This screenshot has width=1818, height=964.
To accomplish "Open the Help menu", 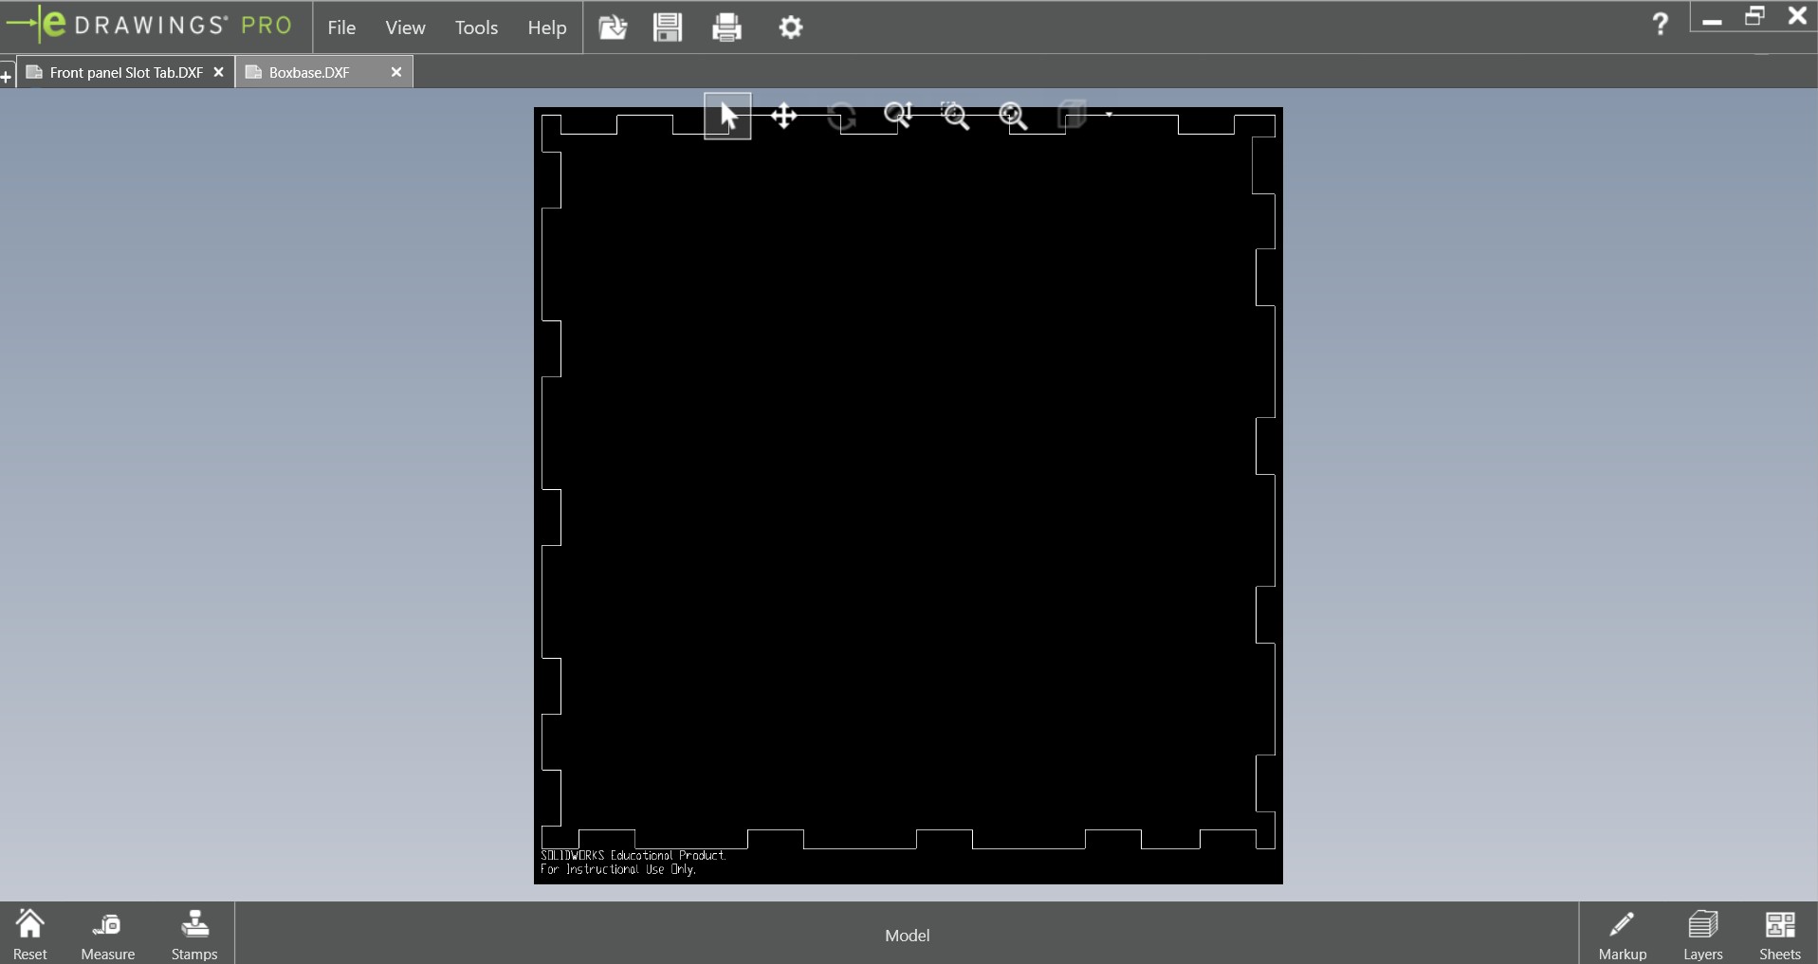I will (x=547, y=27).
